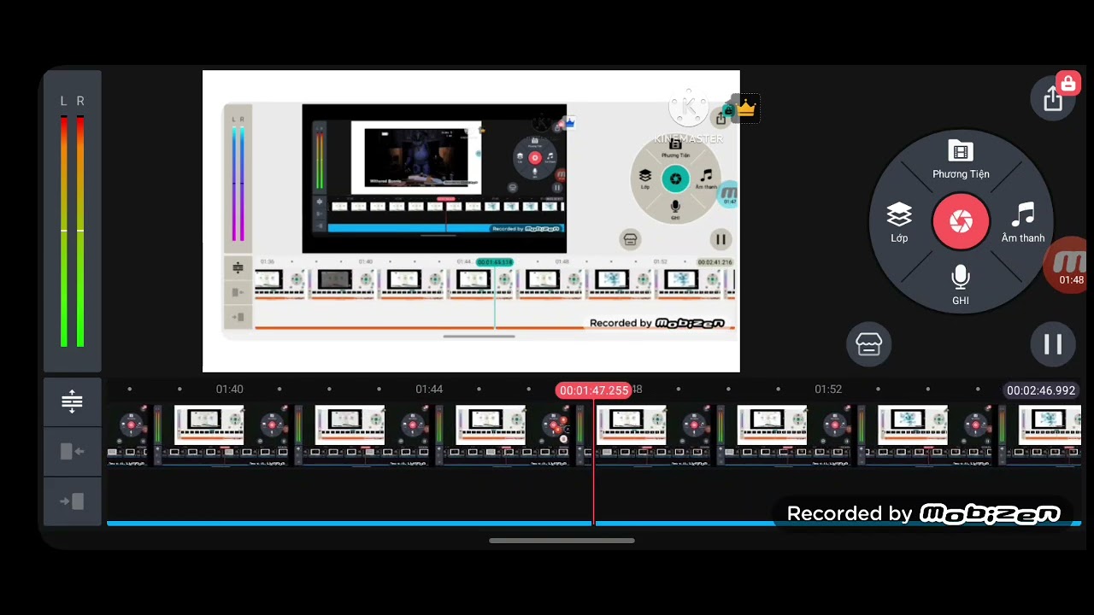
Task: Tap the Mobizen recording bubble showing 01:48
Action: tap(1068, 266)
